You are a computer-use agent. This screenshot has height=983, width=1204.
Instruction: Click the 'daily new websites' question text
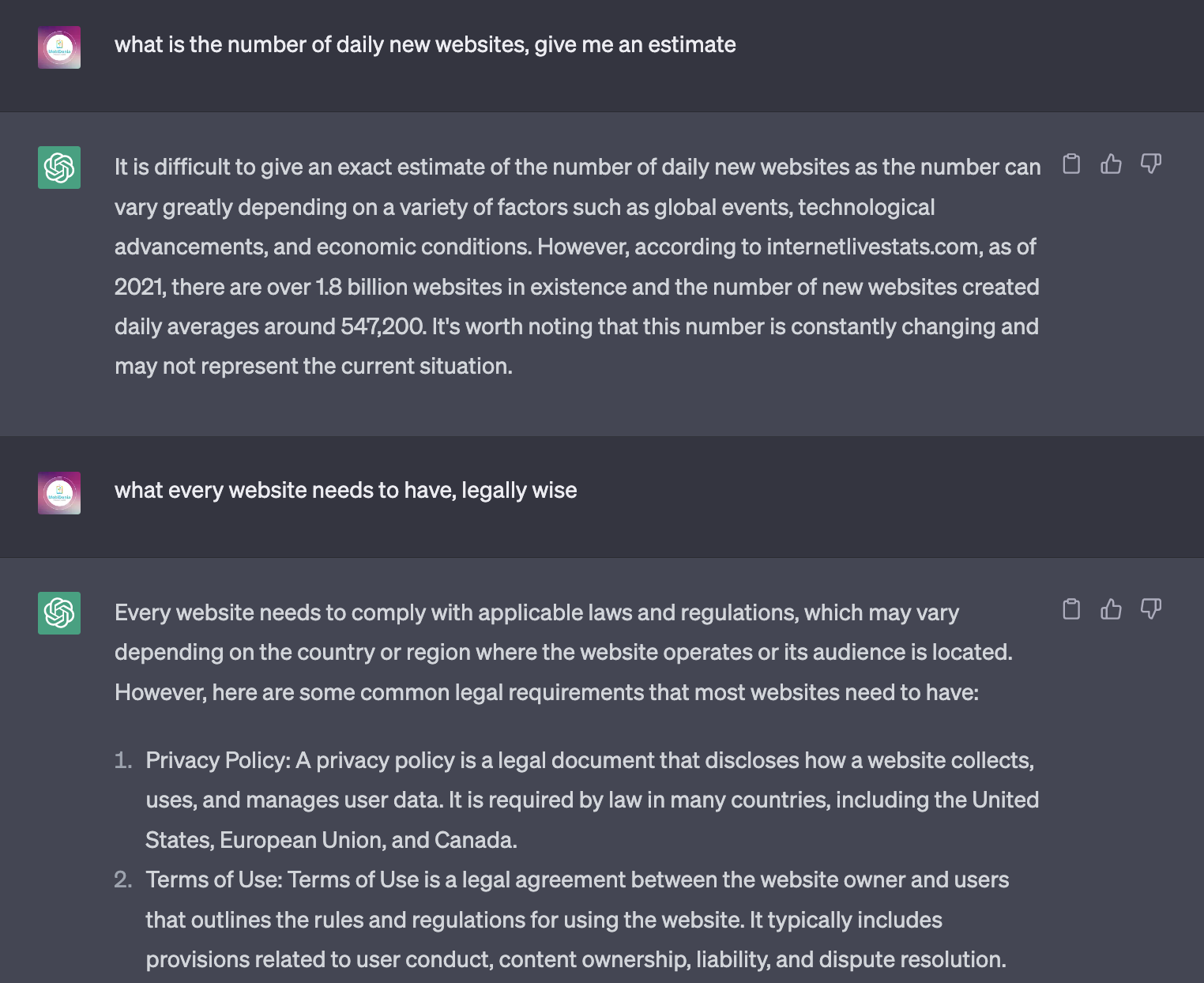(x=425, y=45)
